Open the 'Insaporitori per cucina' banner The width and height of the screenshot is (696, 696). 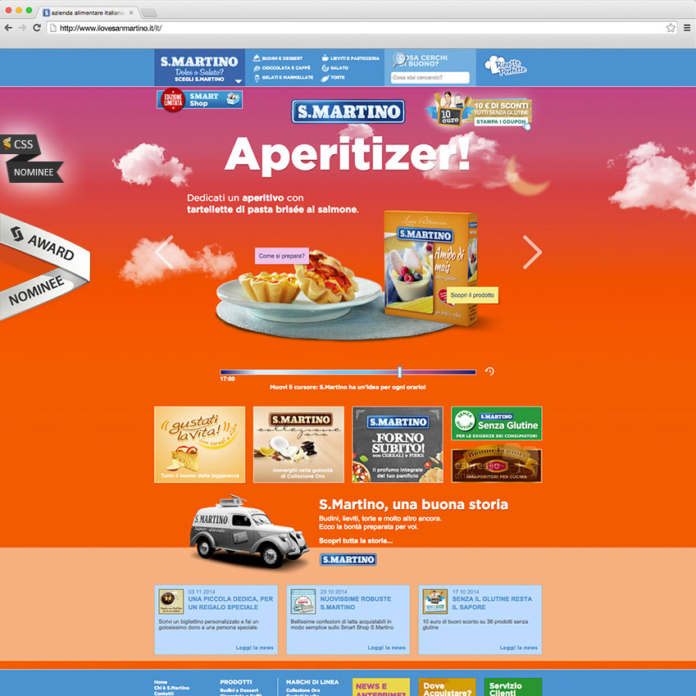497,466
